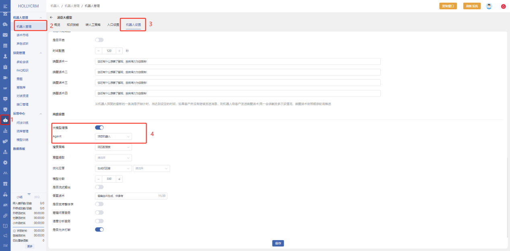The image size is (510, 251).
Task: Open the VIP sidebar icon
Action: coord(5,88)
